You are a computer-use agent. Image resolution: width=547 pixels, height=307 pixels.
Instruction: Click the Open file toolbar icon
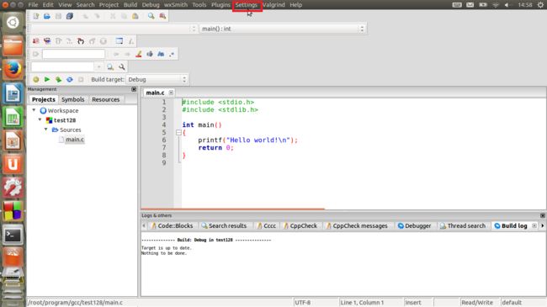[x=47, y=16]
